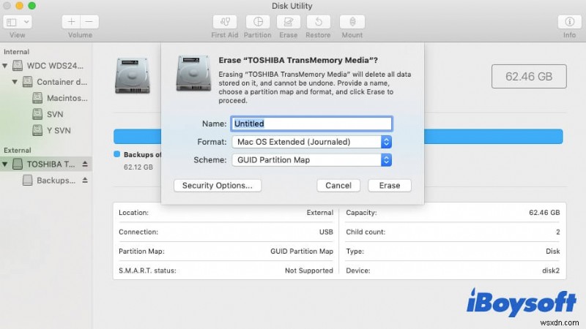The width and height of the screenshot is (586, 329).
Task: Open the View options chevron dropdown
Action: point(26,22)
